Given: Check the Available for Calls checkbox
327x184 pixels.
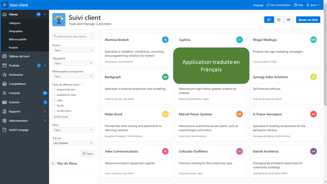Looking at the screenshot, I should [54, 95].
